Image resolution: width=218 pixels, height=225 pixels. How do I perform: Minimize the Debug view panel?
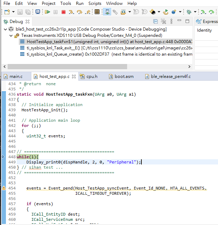[179, 21]
